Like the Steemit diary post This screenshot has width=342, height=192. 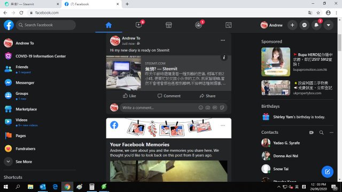[x=129, y=96]
